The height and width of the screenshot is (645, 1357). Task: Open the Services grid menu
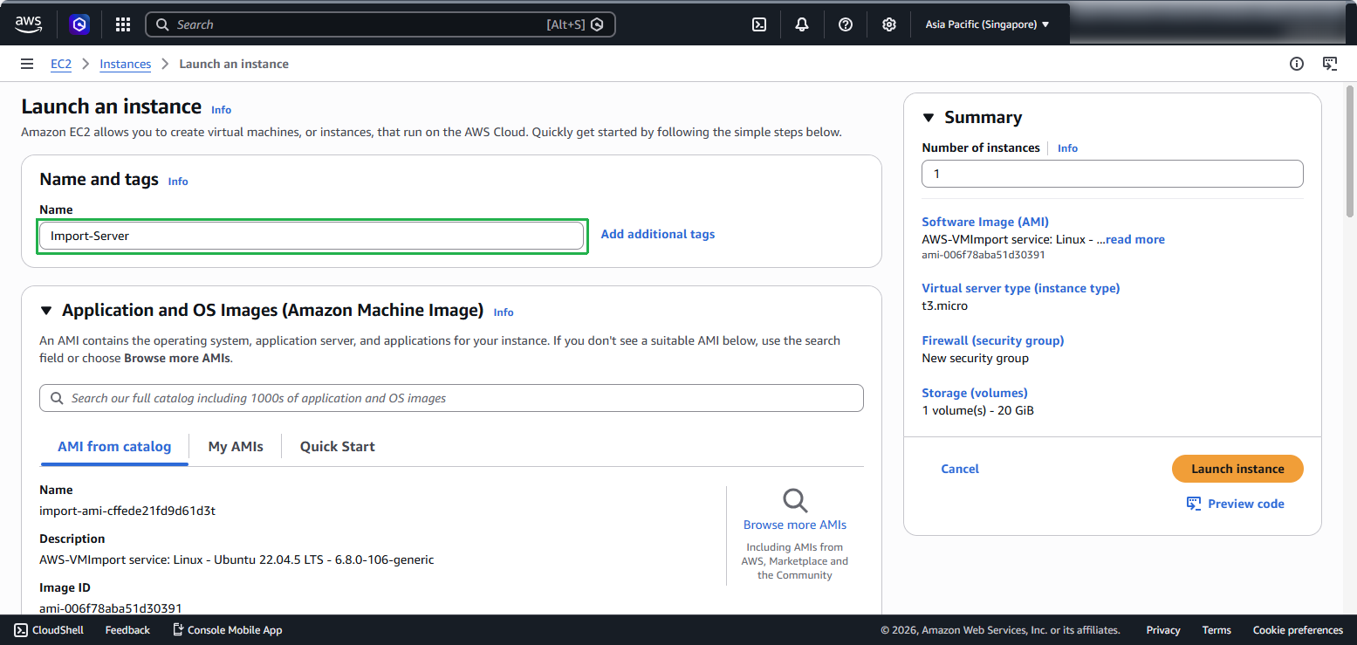[x=123, y=24]
